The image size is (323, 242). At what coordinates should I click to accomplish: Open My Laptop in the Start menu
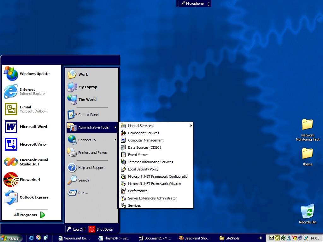click(92, 87)
